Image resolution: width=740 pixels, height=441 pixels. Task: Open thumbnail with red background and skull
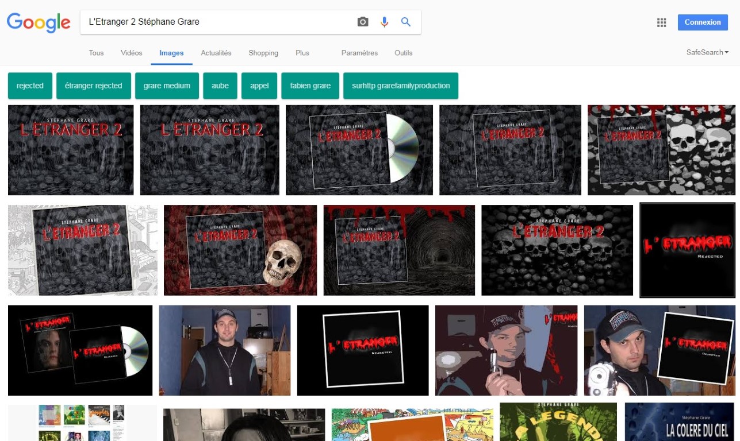[240, 250]
